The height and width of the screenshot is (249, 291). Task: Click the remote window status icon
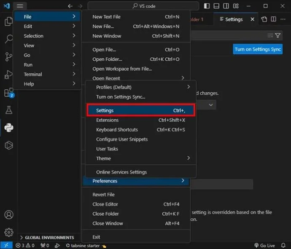pos(6,245)
